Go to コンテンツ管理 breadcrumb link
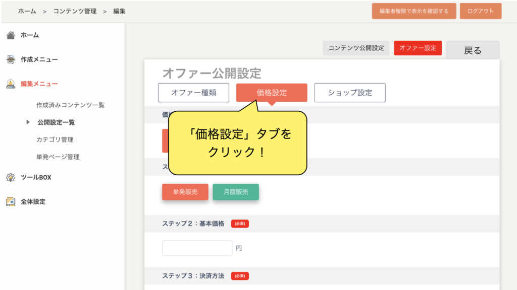This screenshot has width=517, height=290. (x=75, y=11)
